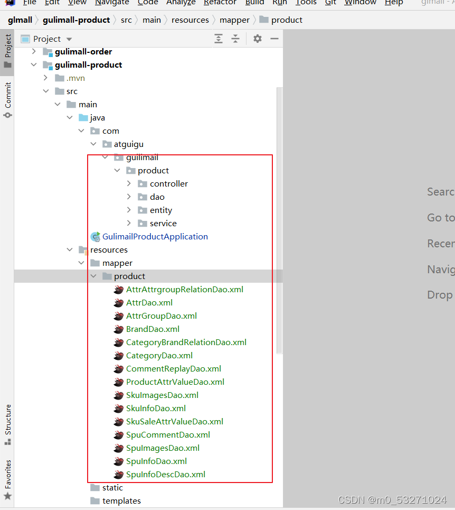Click the resources folder icon in tree

(83, 250)
